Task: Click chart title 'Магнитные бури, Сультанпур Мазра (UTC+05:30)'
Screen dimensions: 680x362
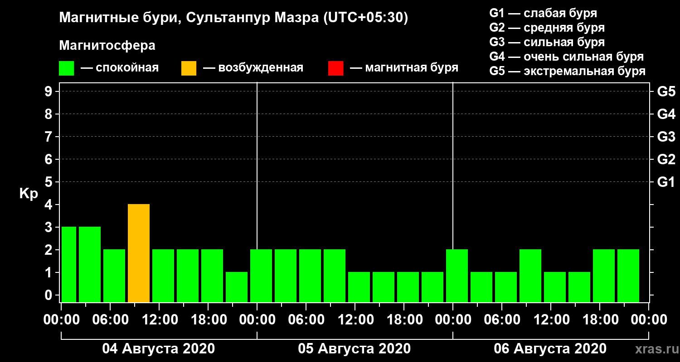Action: click(x=233, y=18)
